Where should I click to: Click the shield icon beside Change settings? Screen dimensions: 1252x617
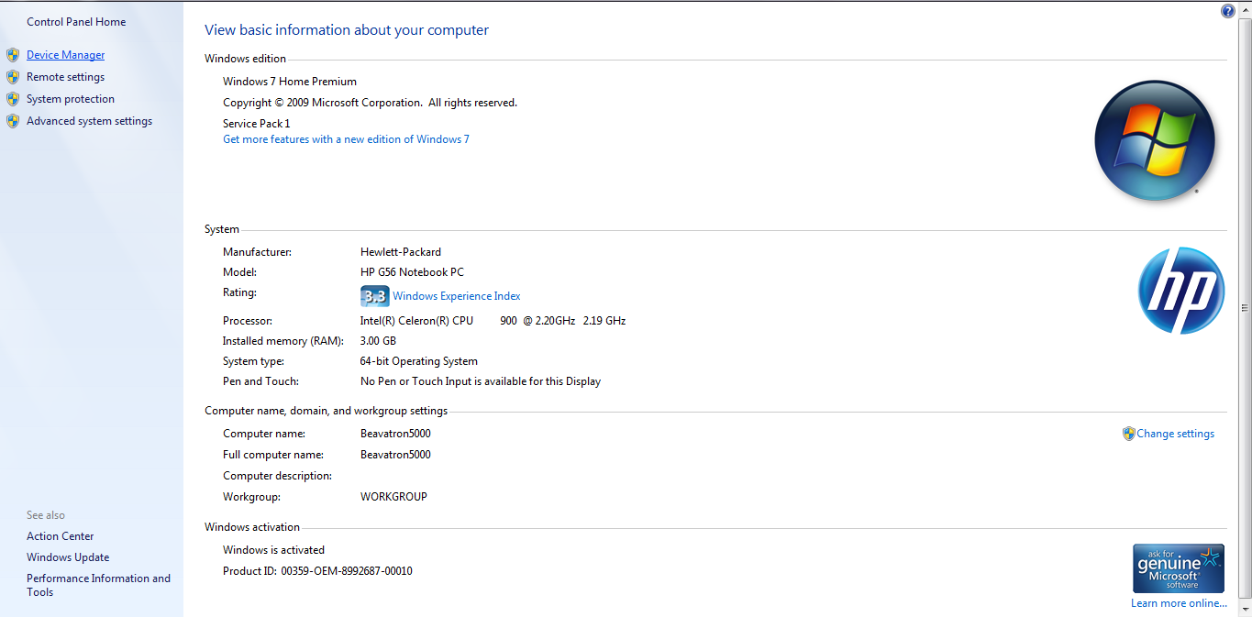tap(1129, 434)
